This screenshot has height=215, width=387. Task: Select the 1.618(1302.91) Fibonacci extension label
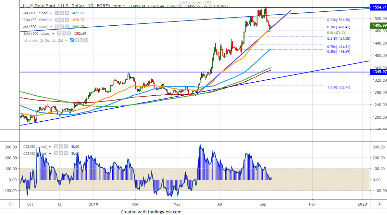point(339,87)
